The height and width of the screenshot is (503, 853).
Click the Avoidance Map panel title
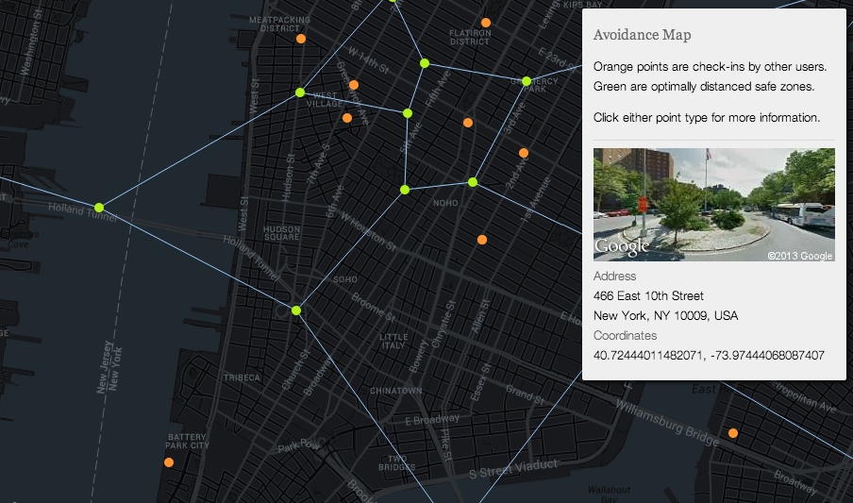(642, 35)
